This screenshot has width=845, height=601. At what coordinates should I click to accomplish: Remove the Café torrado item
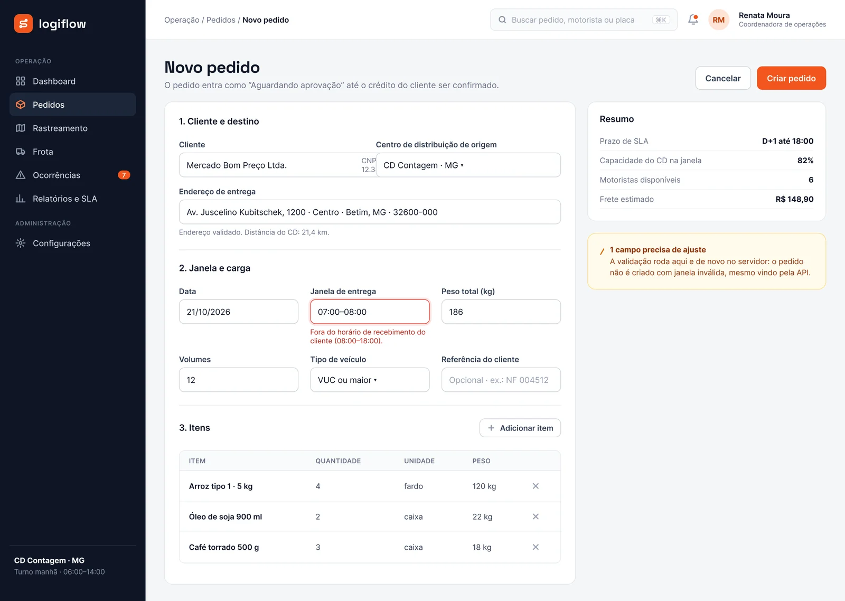pyautogui.click(x=536, y=547)
